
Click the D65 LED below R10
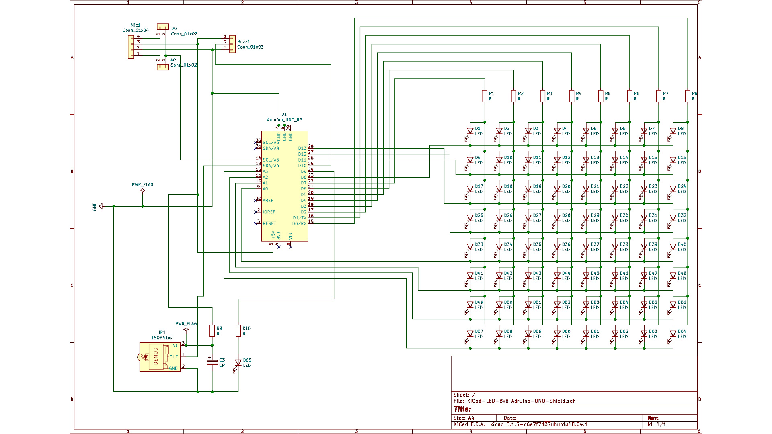(x=238, y=363)
